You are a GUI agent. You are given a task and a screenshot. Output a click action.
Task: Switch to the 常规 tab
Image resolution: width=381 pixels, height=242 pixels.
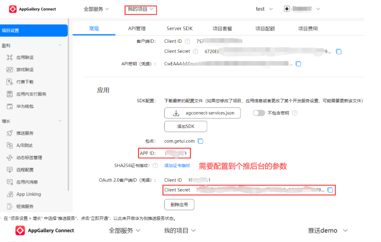coord(94,29)
